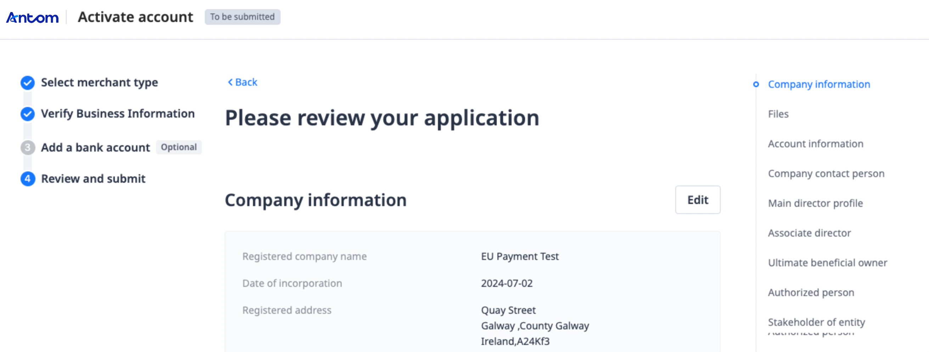Screen dimensions: 929x352
Task: Go to Main director profile section
Action: pyautogui.click(x=815, y=204)
